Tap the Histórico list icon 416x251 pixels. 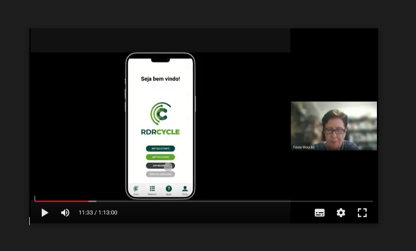(152, 189)
